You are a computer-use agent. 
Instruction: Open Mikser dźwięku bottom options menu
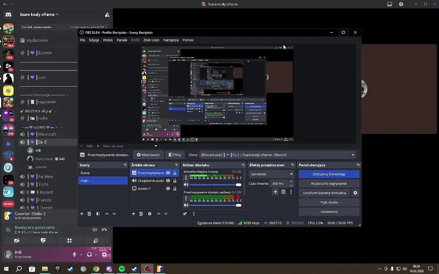(x=194, y=213)
